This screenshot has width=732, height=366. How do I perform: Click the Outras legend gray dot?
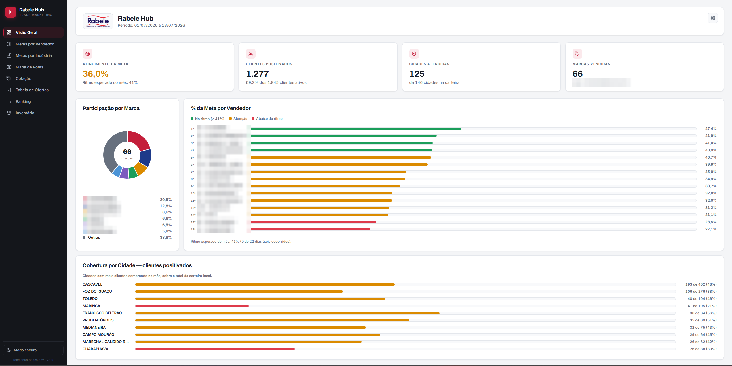[x=84, y=238]
